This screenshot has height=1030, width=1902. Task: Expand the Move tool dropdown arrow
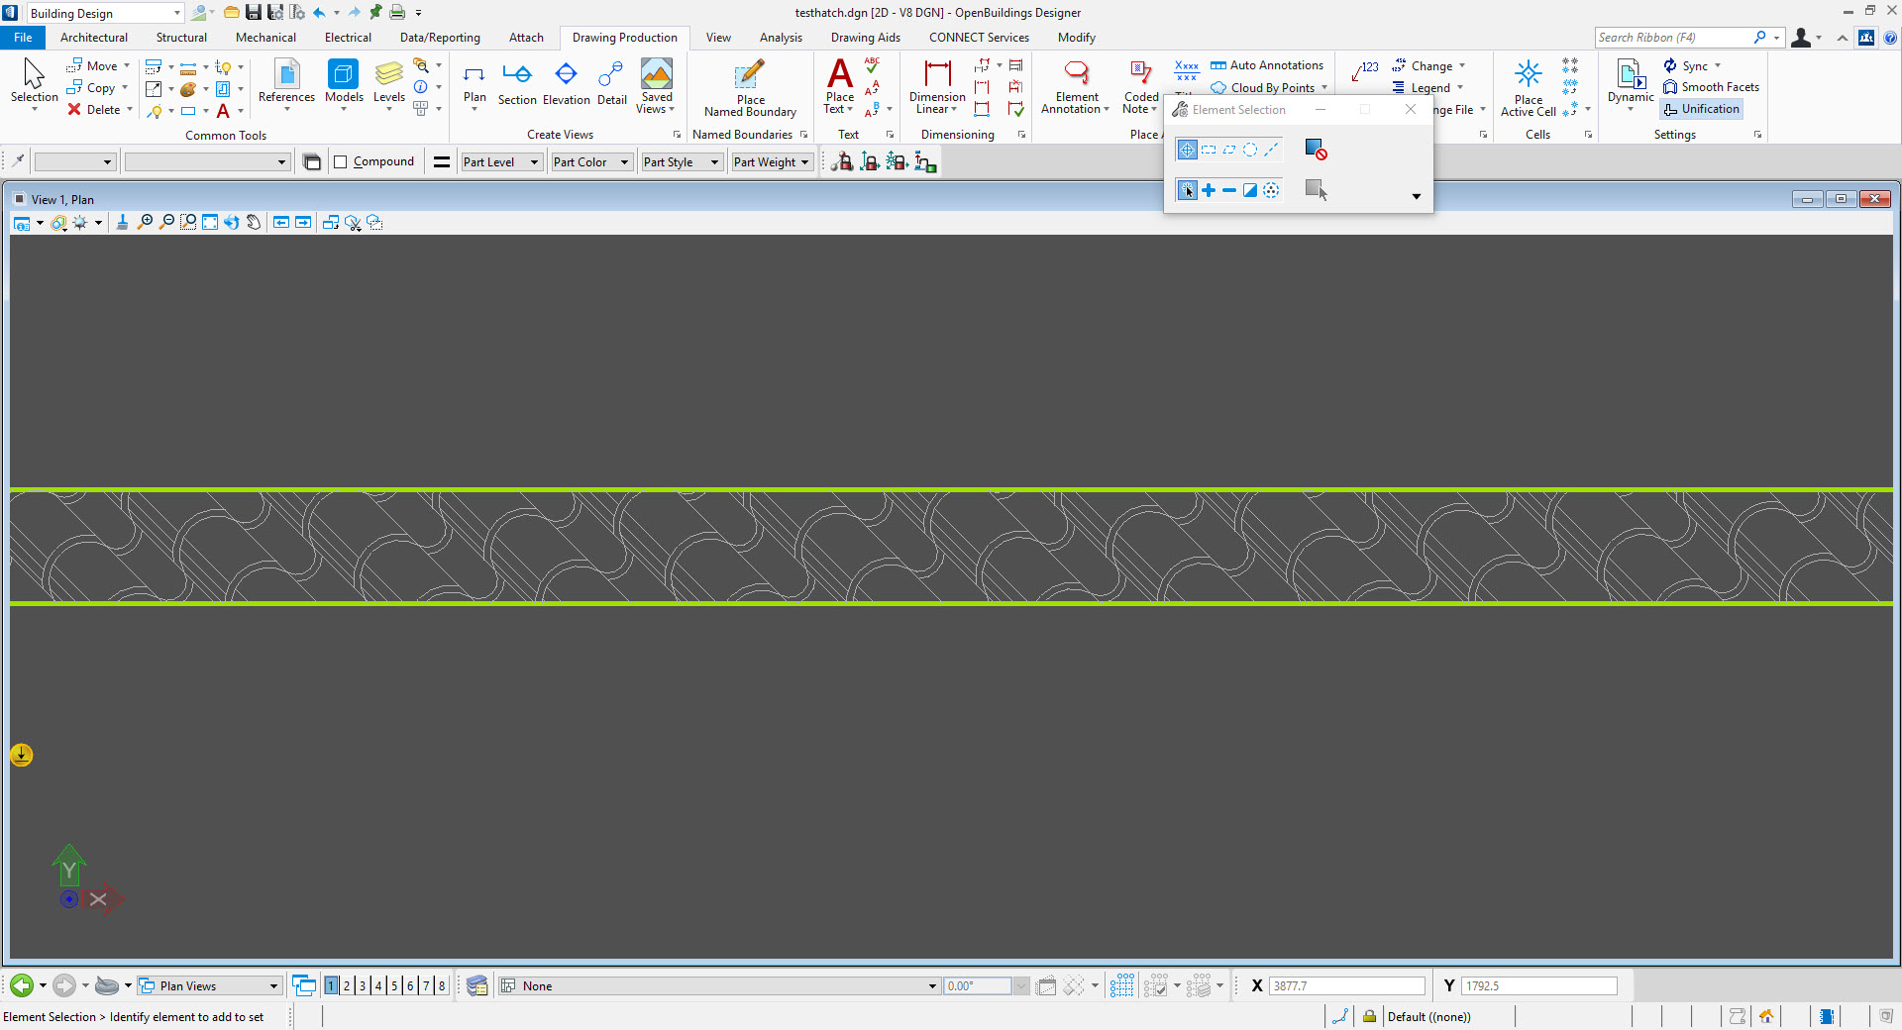(127, 66)
